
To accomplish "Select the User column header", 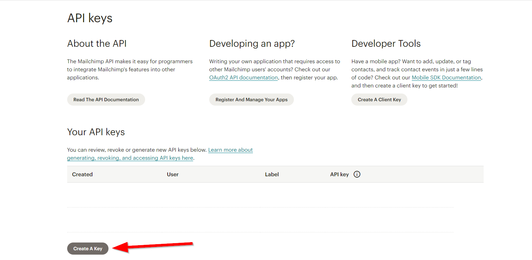I will coord(173,174).
